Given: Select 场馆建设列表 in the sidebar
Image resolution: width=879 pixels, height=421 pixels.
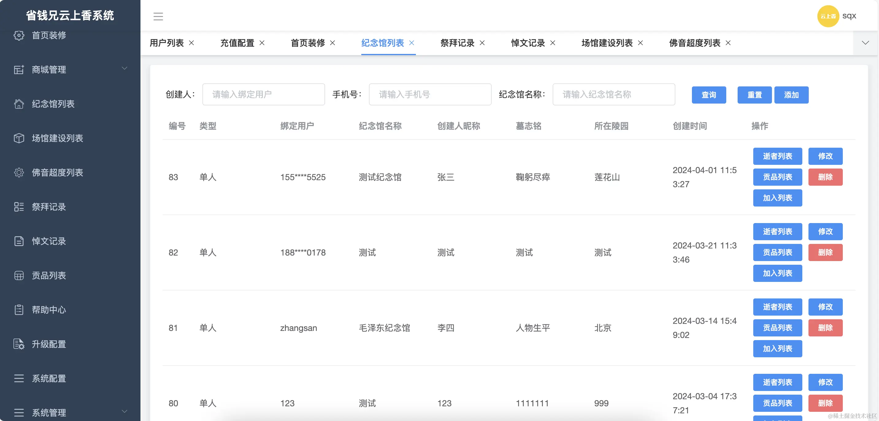Looking at the screenshot, I should point(57,138).
